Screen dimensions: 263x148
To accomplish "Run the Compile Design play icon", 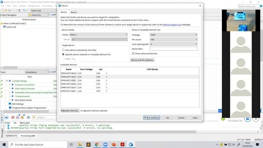I will coord(10,81).
